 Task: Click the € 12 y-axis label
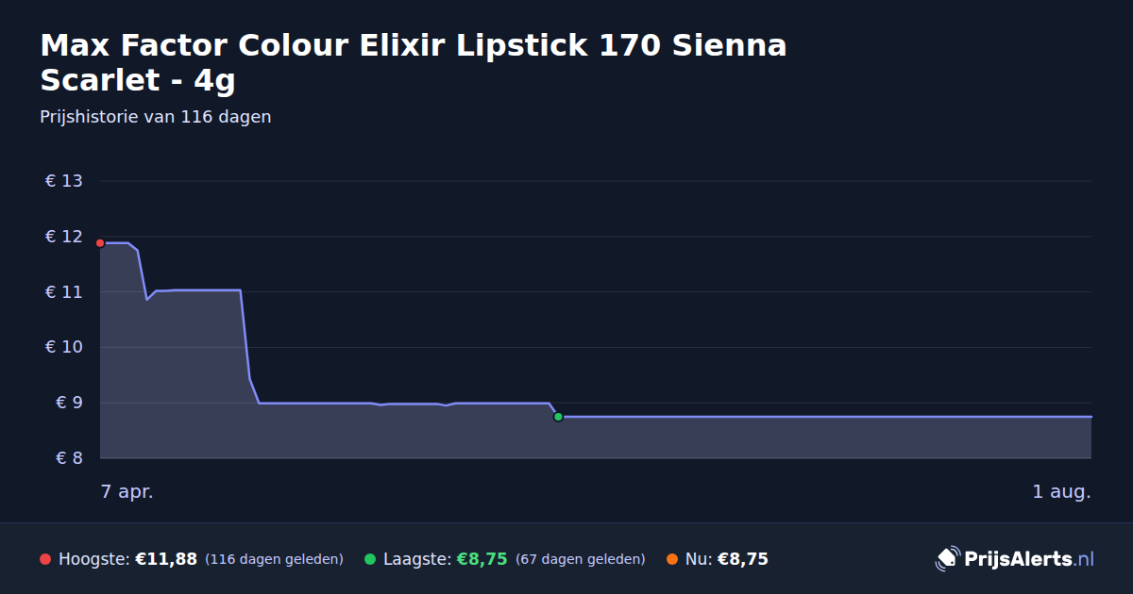(x=64, y=237)
